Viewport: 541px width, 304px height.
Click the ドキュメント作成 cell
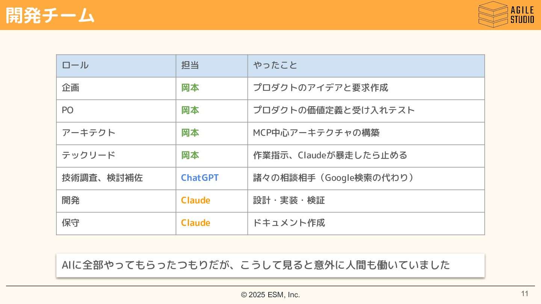[289, 223]
